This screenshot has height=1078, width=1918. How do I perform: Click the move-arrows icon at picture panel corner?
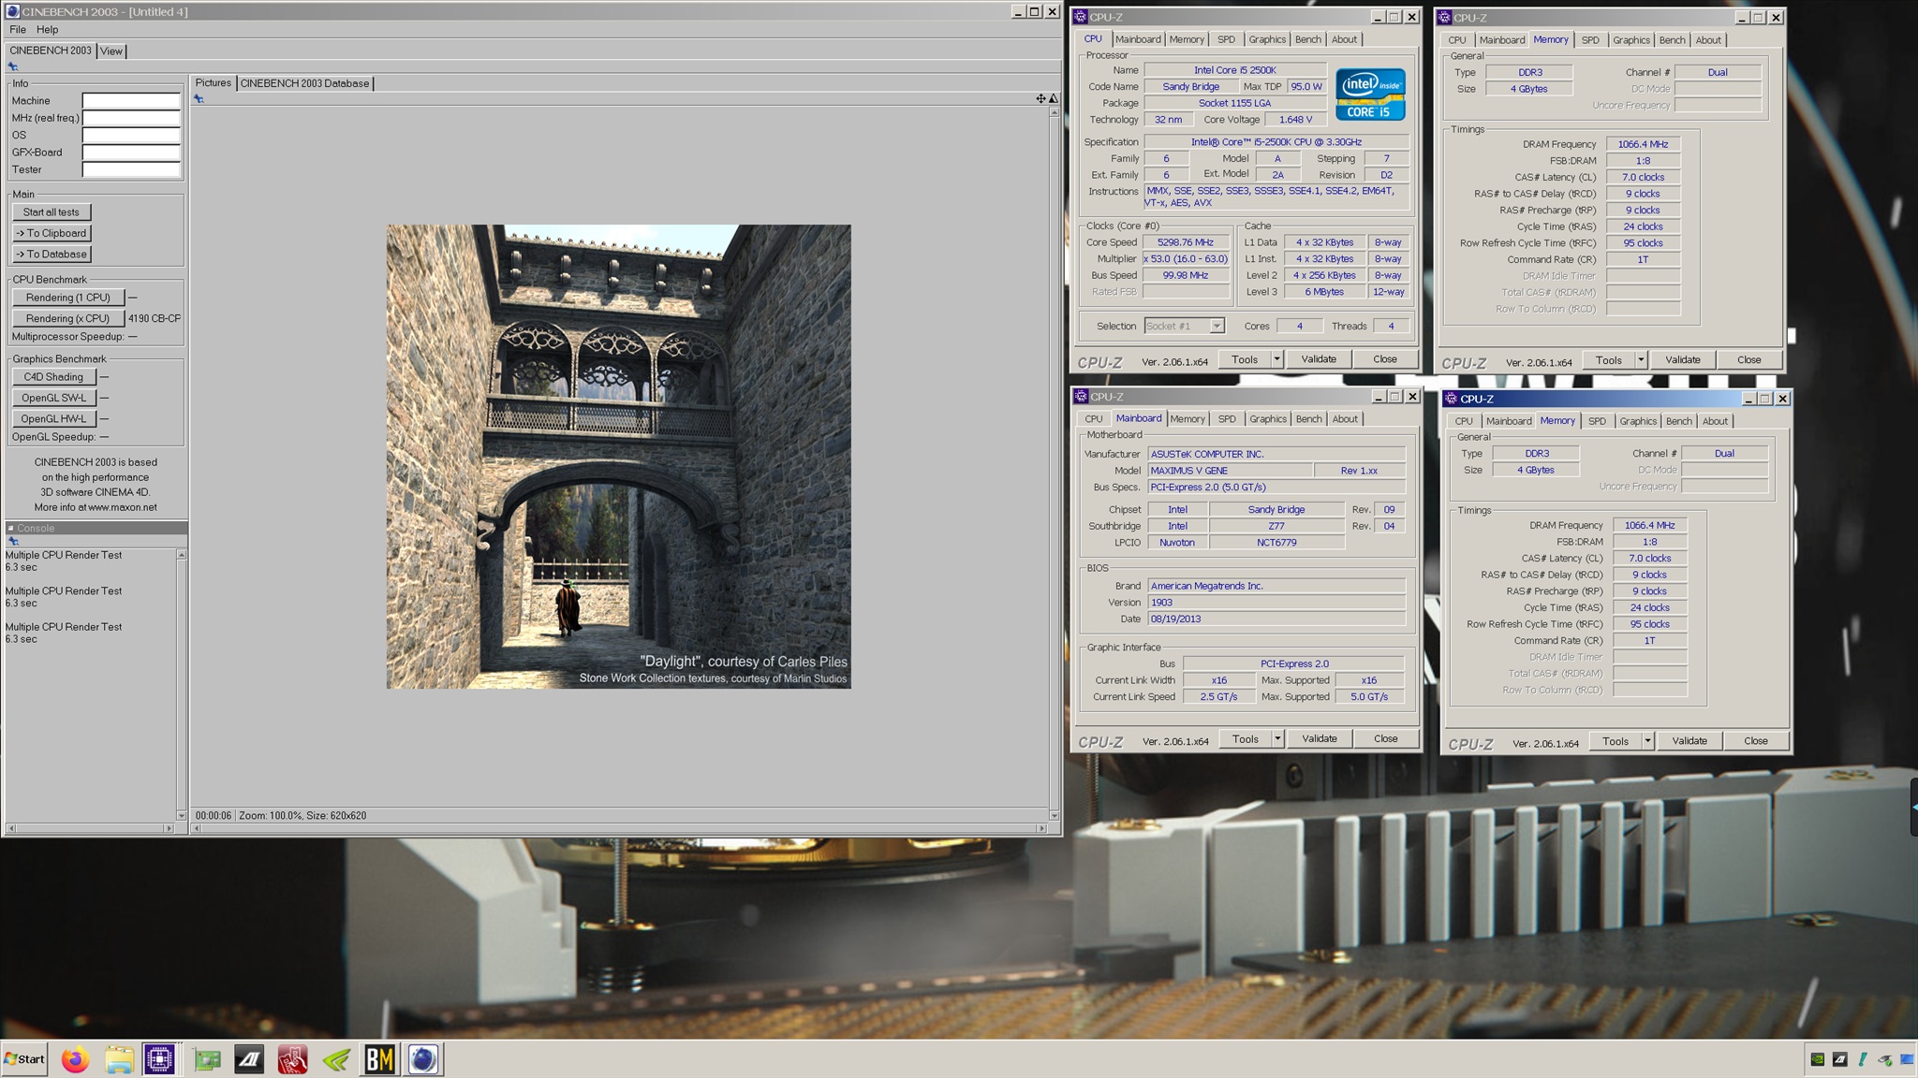pos(1040,98)
